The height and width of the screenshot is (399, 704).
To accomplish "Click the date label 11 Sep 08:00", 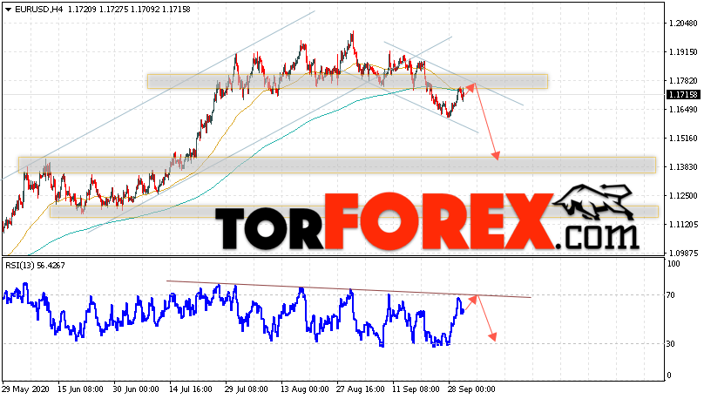I will click(x=416, y=389).
